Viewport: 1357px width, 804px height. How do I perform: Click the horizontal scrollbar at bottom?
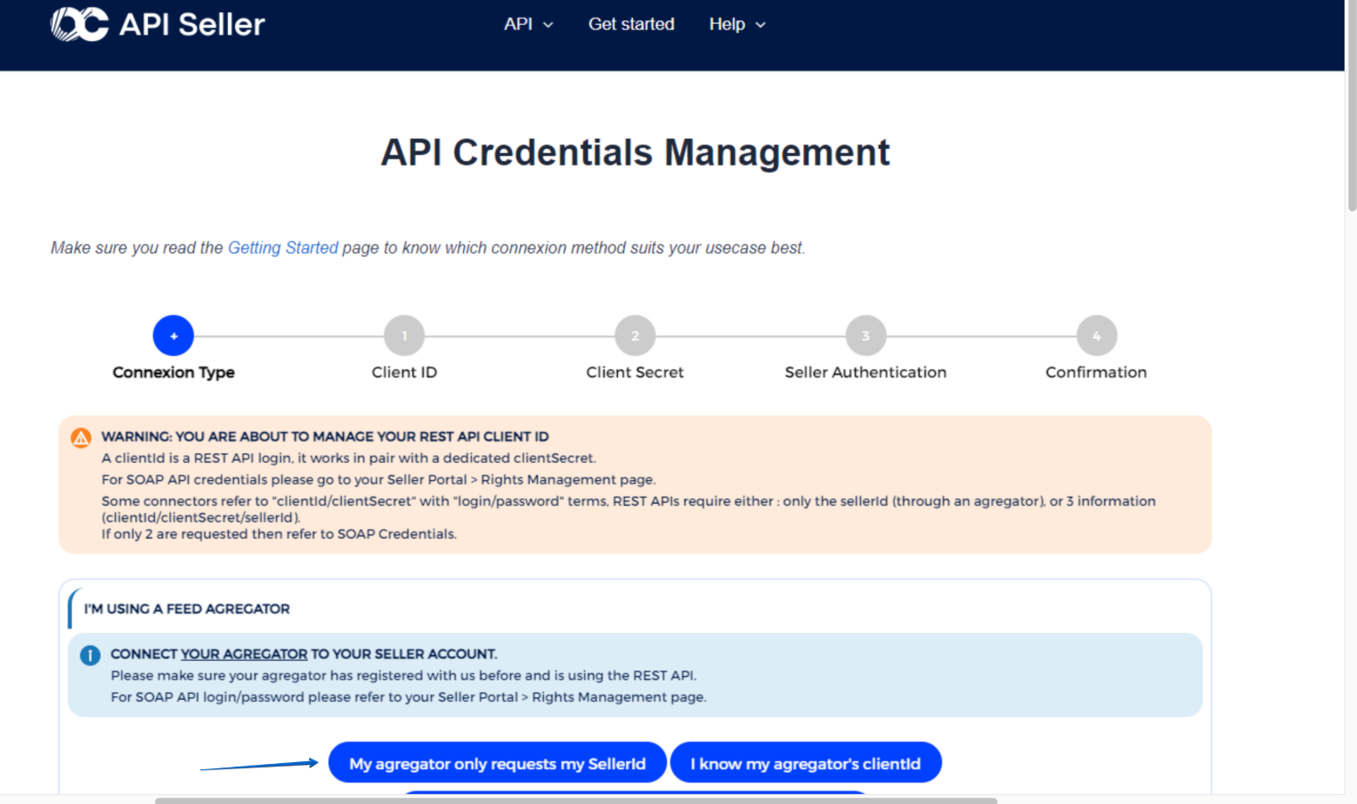pyautogui.click(x=575, y=800)
